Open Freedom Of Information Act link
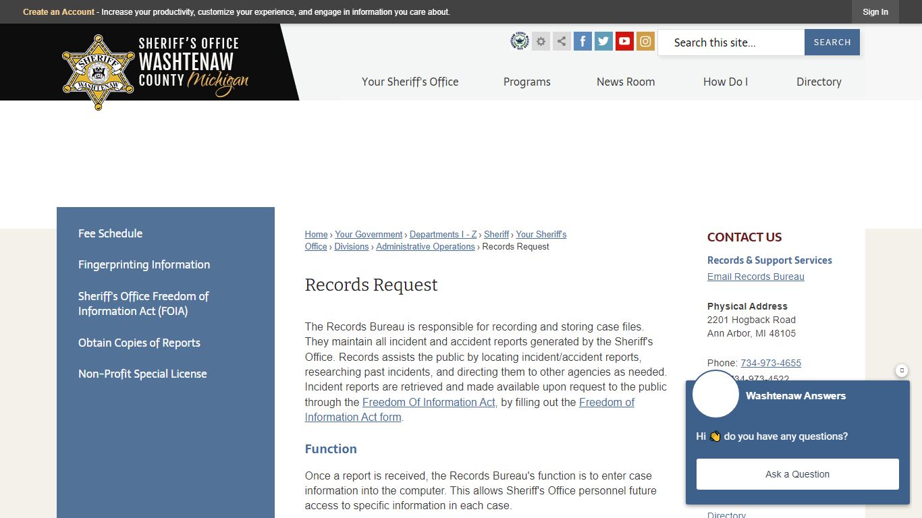The image size is (922, 518). [x=429, y=402]
